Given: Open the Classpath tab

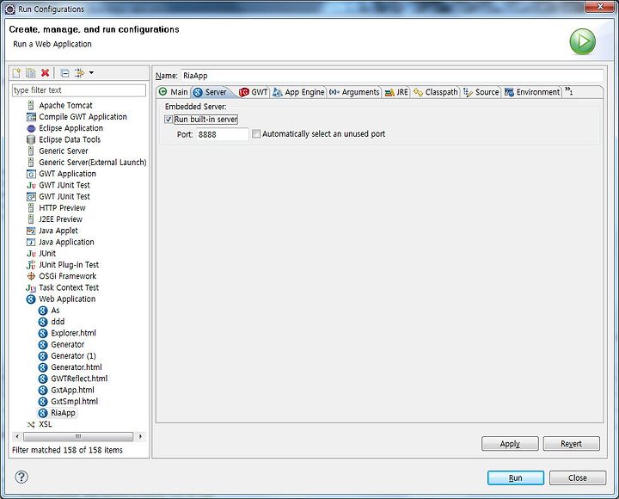Looking at the screenshot, I should click(x=436, y=92).
